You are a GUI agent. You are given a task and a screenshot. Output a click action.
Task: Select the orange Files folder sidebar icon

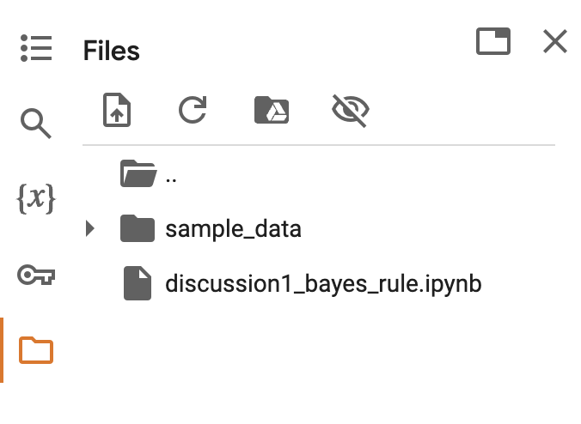click(36, 350)
